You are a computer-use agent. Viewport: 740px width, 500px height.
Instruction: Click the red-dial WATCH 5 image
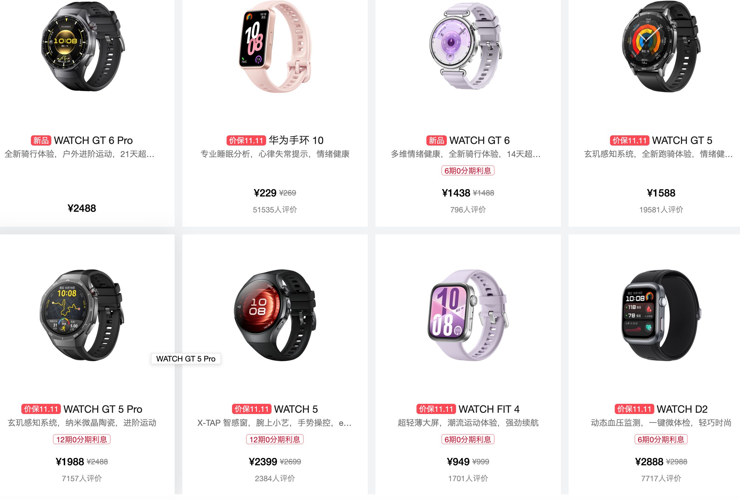275,315
